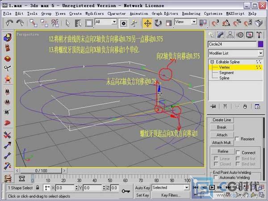Select the Select and Scale tool

pyautogui.click(x=168, y=23)
